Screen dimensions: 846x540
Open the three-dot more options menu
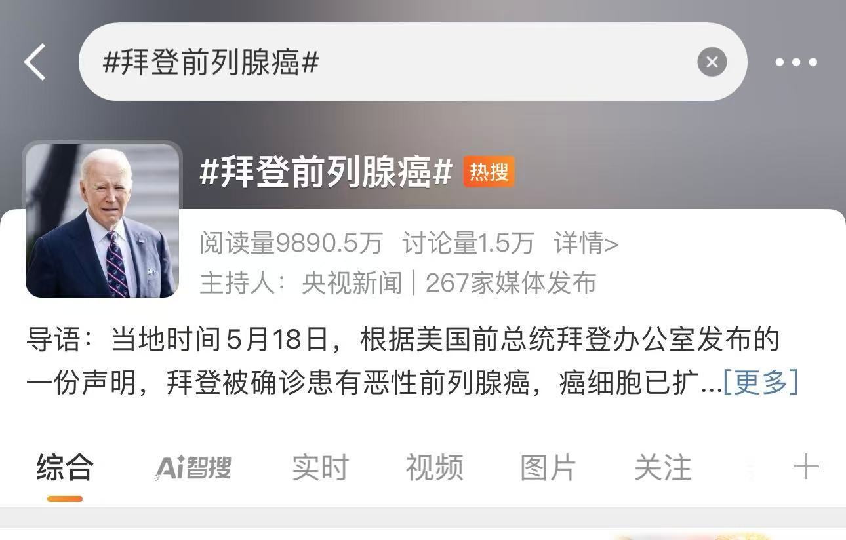(x=796, y=62)
